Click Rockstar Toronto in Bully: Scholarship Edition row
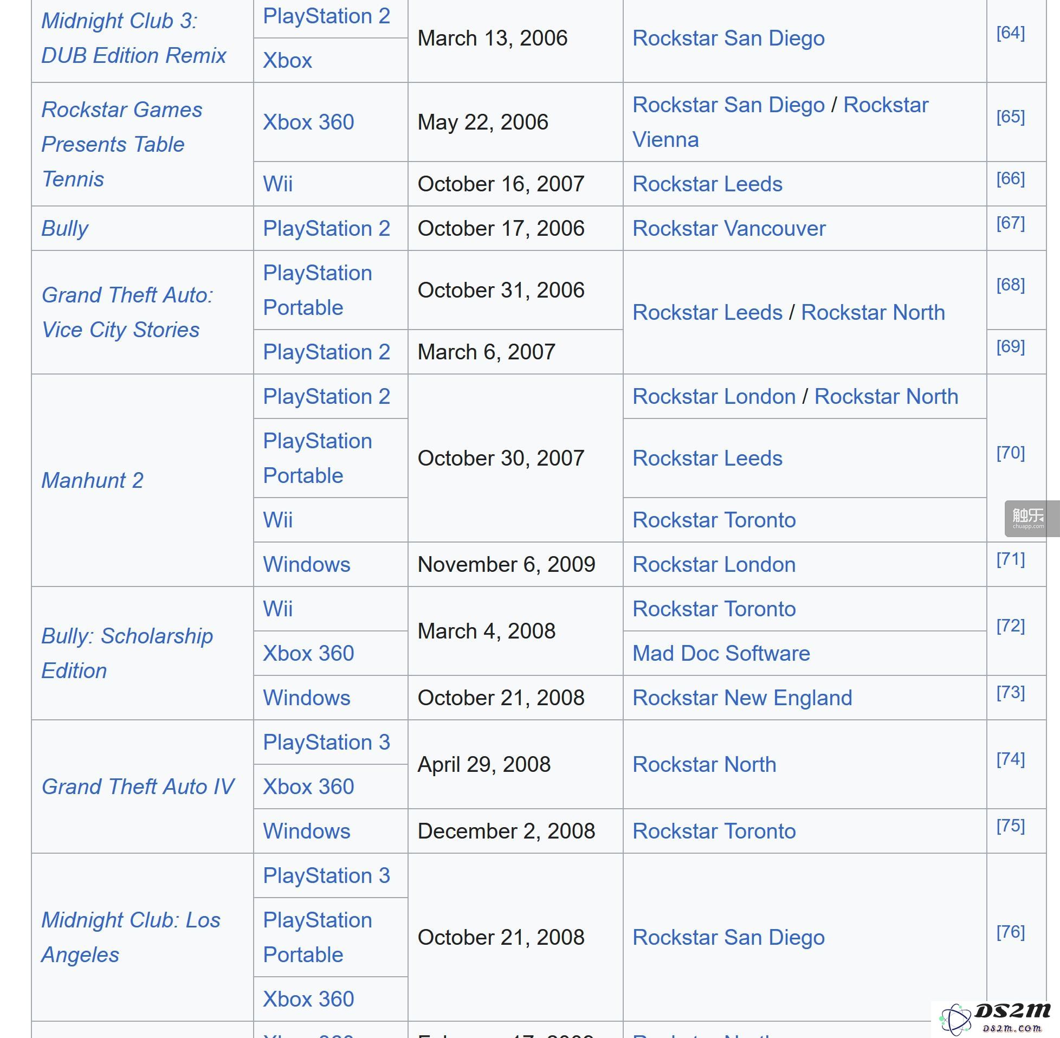The image size is (1060, 1038). 714,609
